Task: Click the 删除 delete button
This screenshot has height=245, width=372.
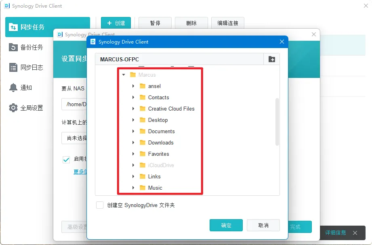Action: 191,23
